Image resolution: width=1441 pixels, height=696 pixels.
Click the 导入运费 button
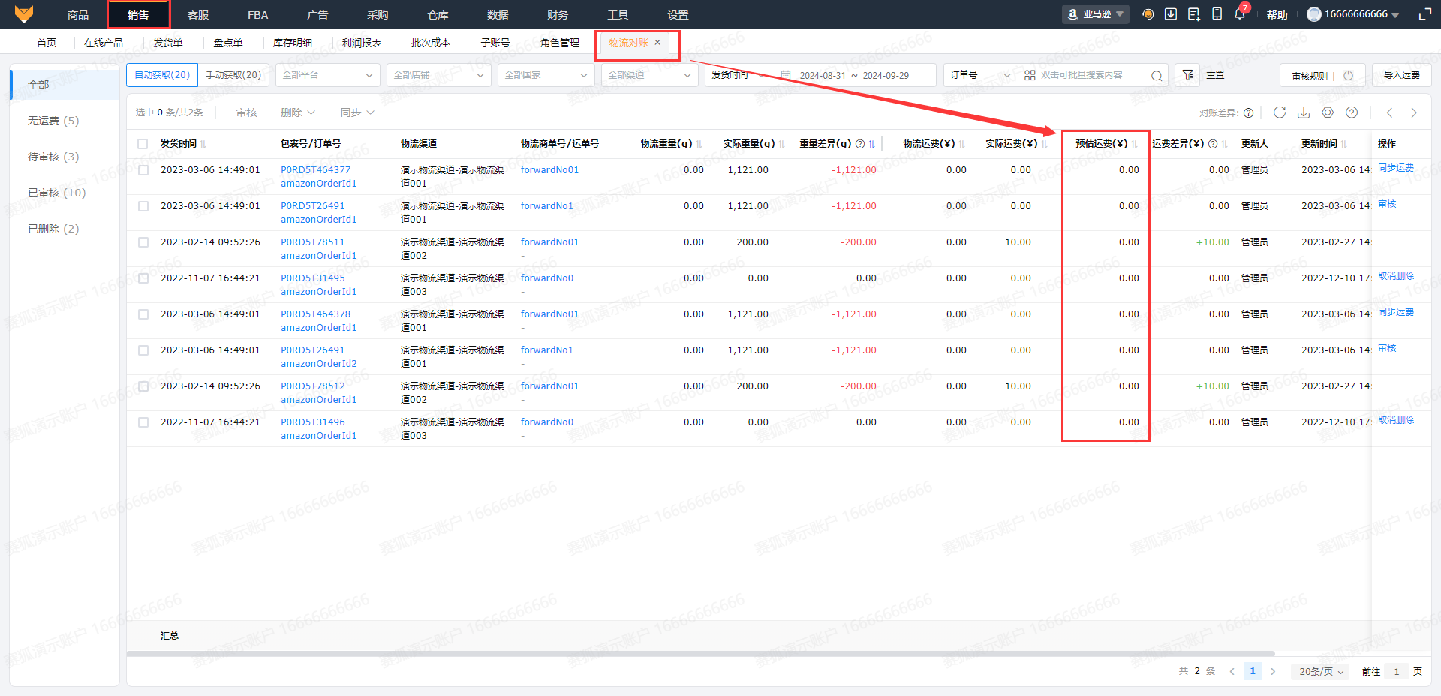click(x=1401, y=75)
